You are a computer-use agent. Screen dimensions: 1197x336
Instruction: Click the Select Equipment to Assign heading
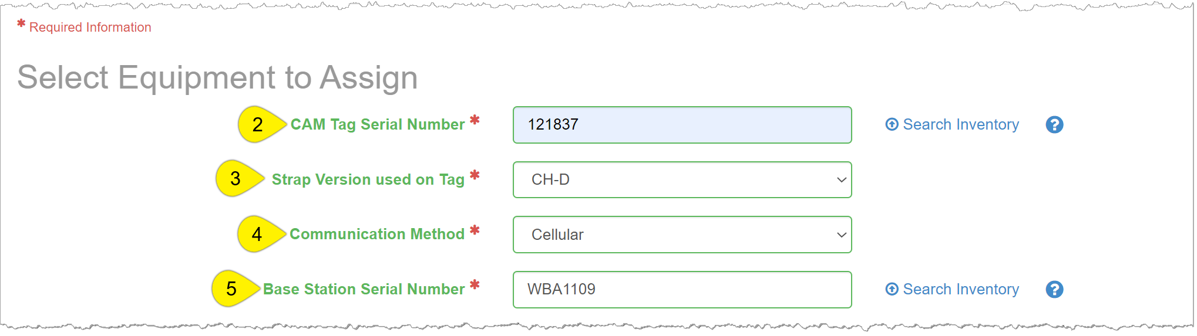[217, 77]
